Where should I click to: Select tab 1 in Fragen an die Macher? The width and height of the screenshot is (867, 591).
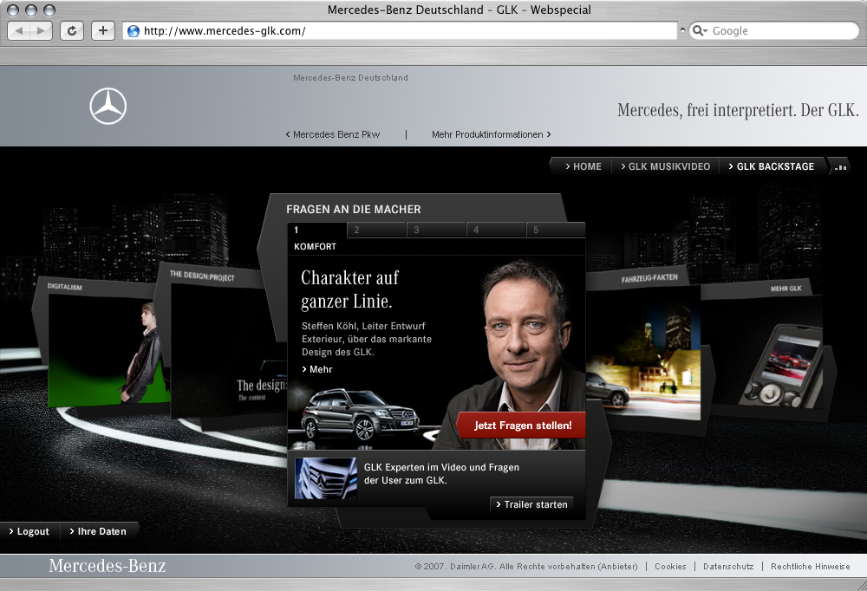pyautogui.click(x=316, y=230)
